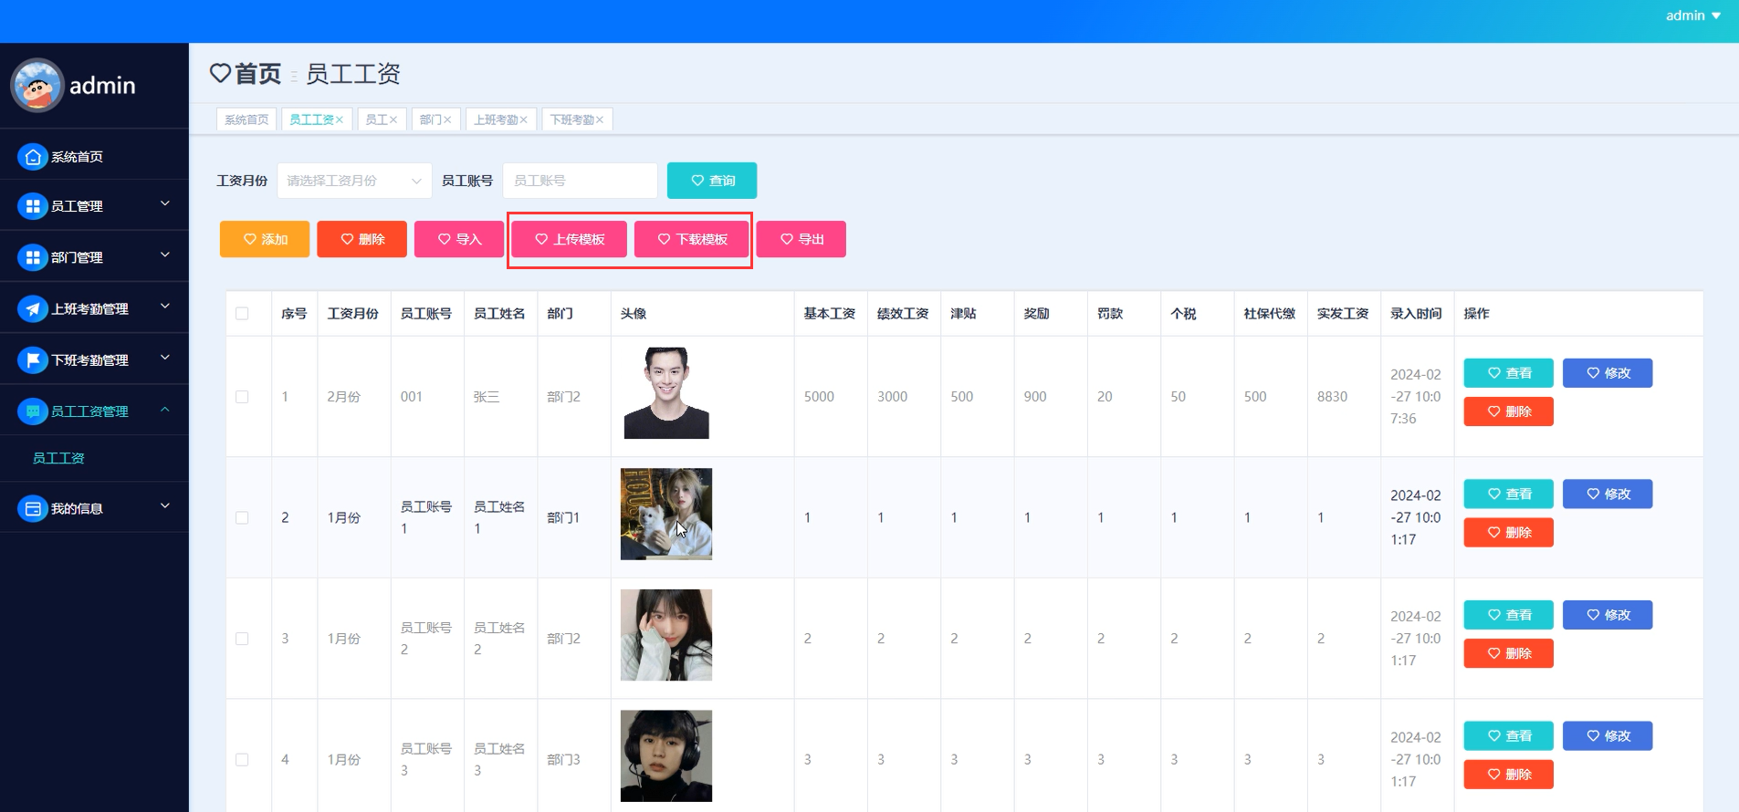
Task: Close the 上班考勤 tab with its x
Action: tap(524, 120)
